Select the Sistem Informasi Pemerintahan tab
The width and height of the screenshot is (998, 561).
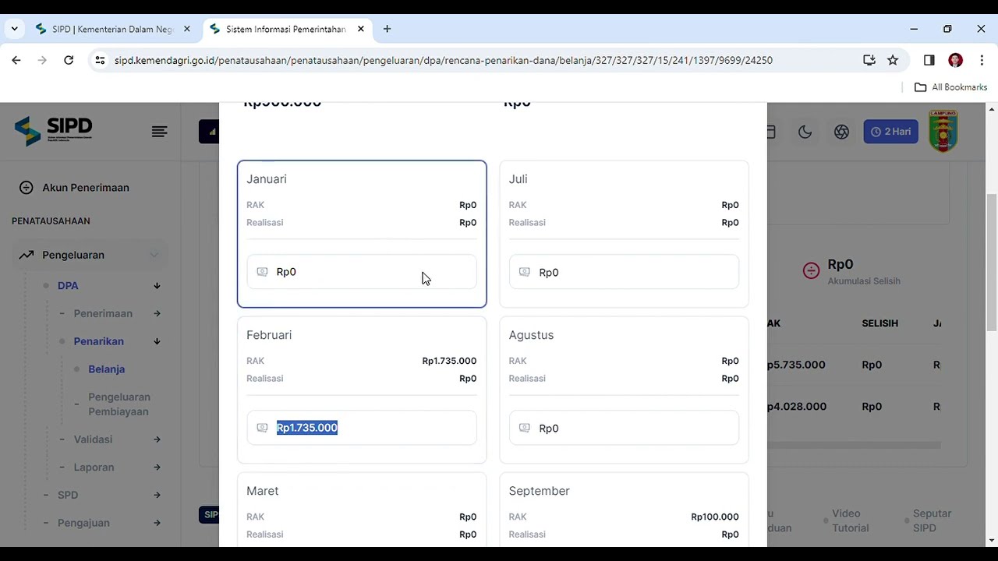click(286, 29)
